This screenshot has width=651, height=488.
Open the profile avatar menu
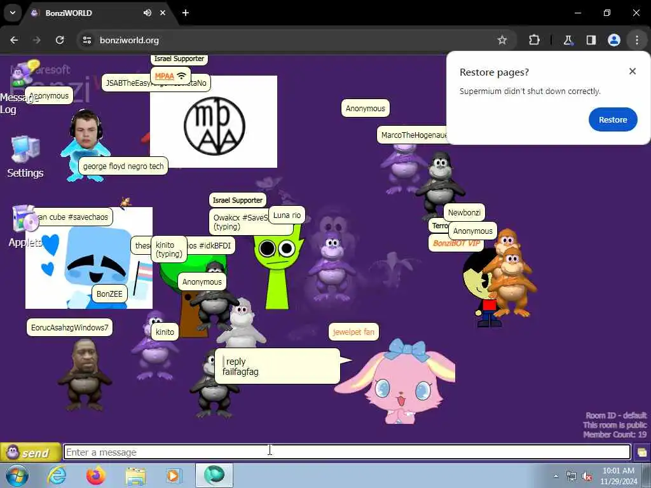click(613, 40)
